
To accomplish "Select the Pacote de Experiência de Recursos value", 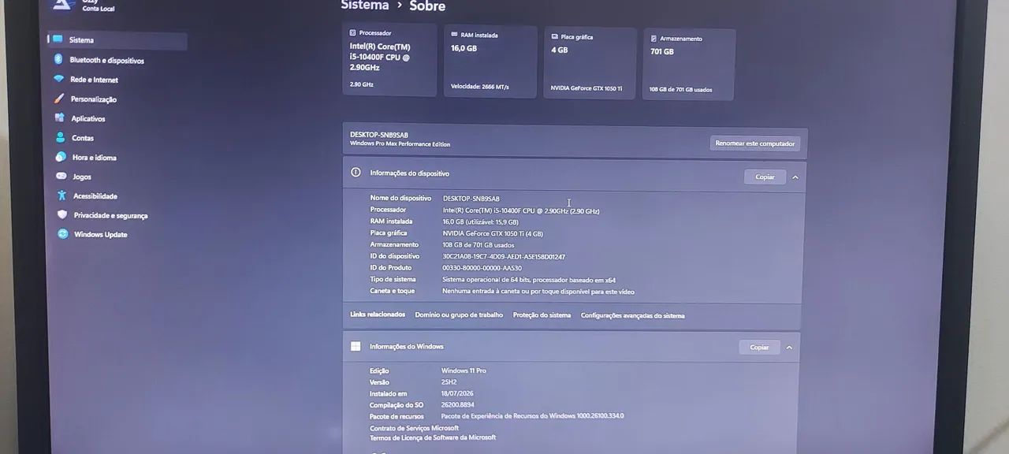I will [532, 416].
